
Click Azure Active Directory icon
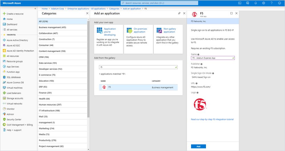[x=4, y=40]
